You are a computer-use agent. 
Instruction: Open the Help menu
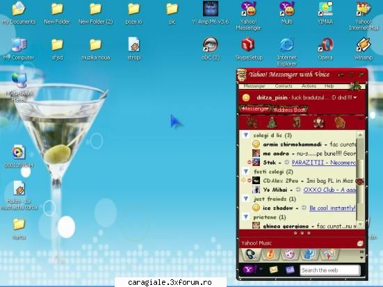tap(329, 86)
